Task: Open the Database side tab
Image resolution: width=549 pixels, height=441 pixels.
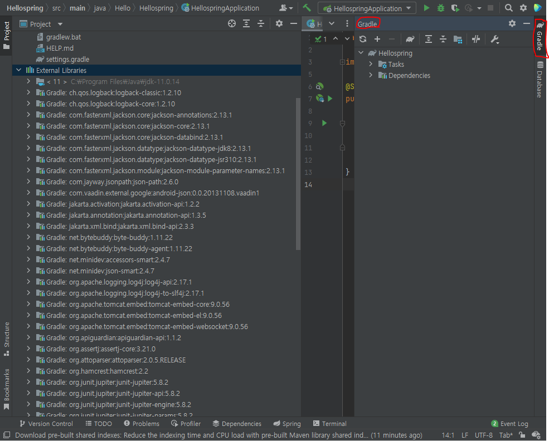Action: pos(540,80)
